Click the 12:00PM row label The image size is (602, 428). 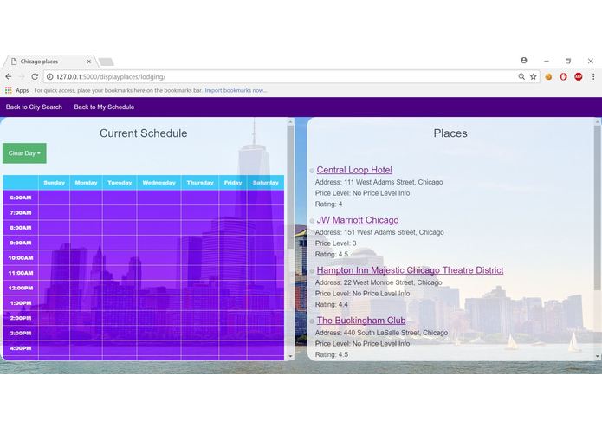tap(21, 288)
